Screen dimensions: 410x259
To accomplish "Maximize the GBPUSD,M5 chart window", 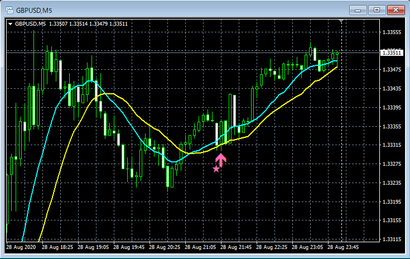I will point(377,10).
